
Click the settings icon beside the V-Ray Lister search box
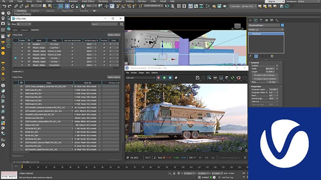(x=122, y=24)
